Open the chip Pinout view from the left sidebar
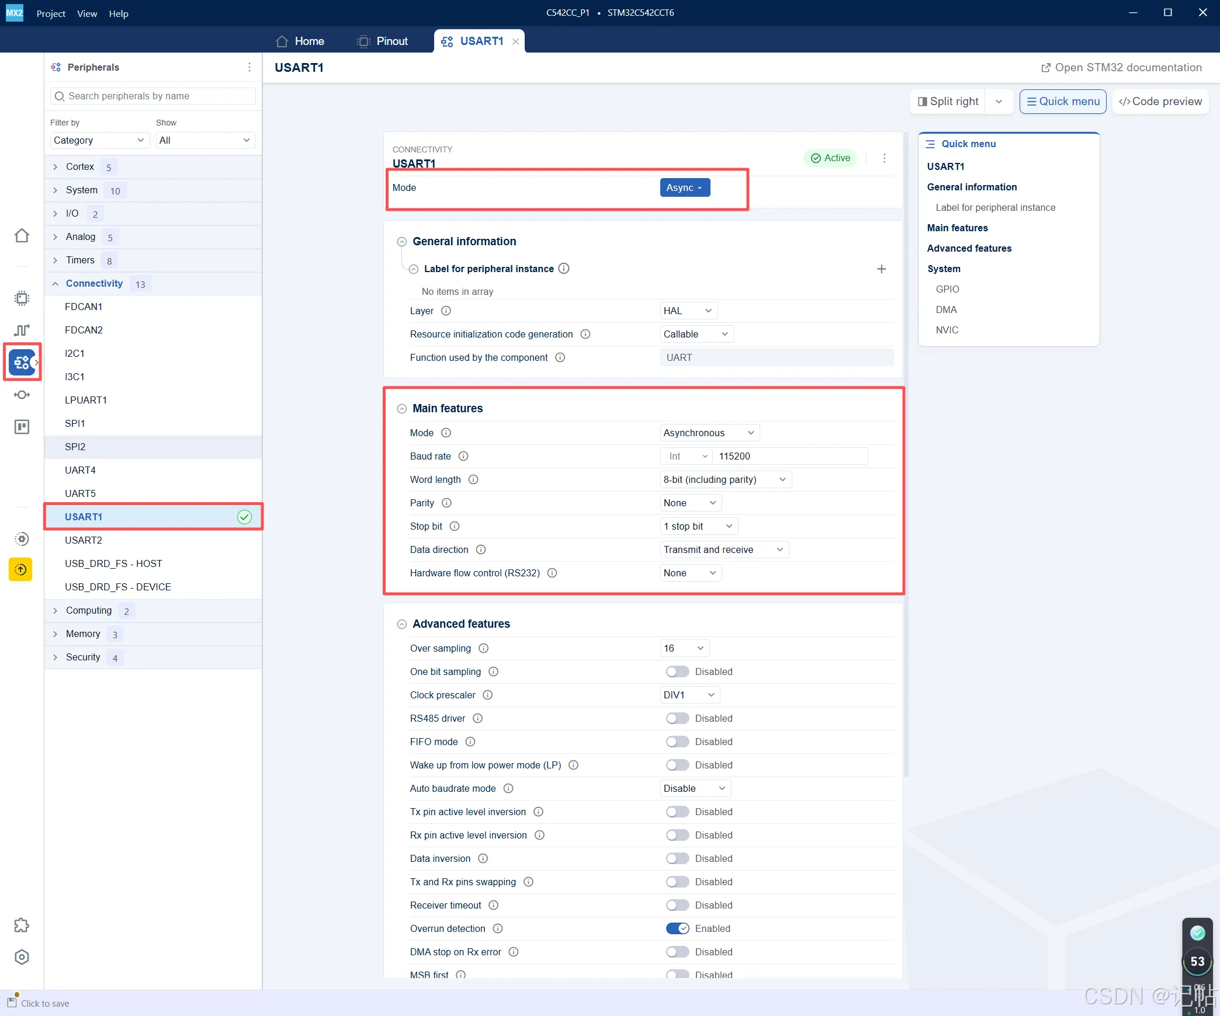 [x=22, y=298]
